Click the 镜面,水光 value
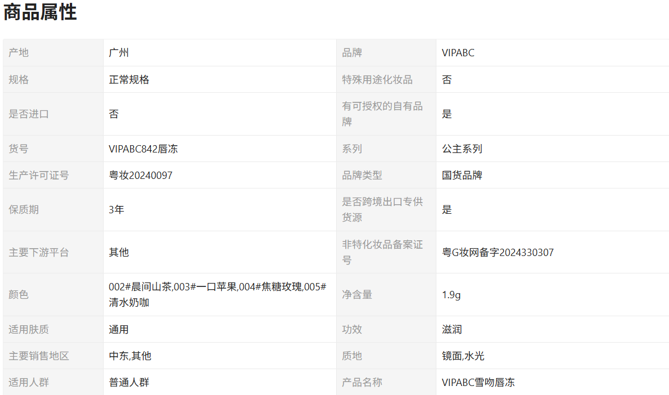Viewport: 669px width, 395px height. [463, 356]
